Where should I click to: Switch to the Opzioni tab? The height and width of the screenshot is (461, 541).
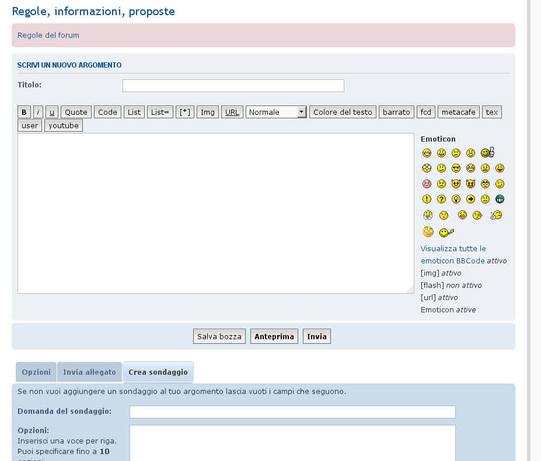click(36, 372)
